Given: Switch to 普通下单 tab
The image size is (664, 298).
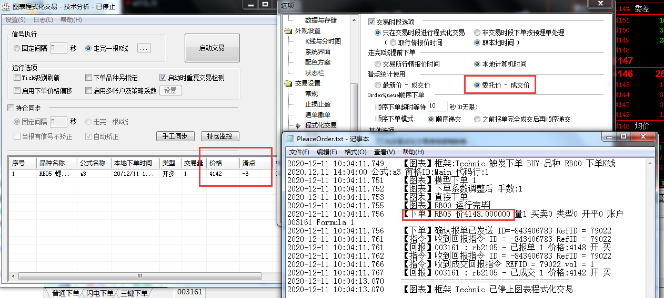Looking at the screenshot, I should click(65, 293).
